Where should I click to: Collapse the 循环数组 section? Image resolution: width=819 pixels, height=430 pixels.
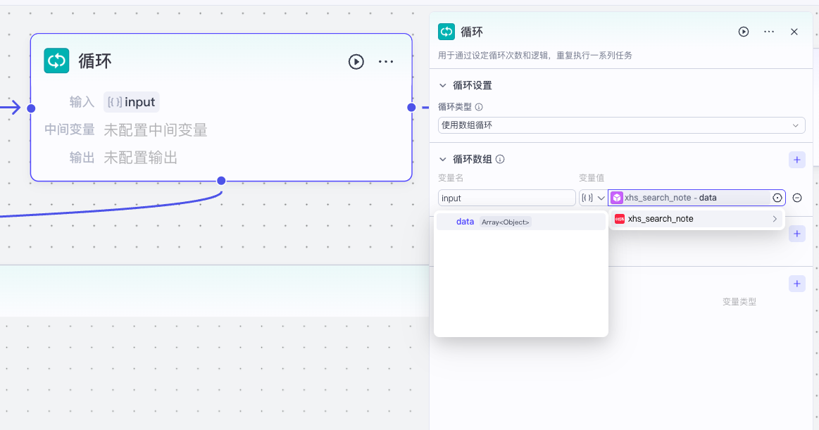tap(443, 159)
